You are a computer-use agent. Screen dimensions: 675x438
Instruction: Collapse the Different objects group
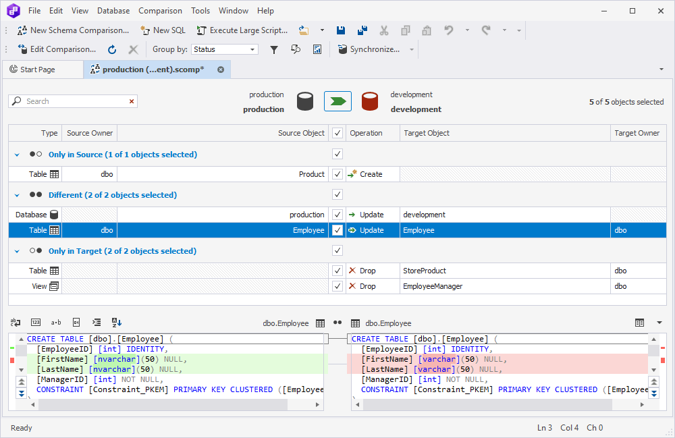(16, 194)
